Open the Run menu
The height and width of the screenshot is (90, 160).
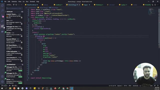pyautogui.click(x=27, y=1)
